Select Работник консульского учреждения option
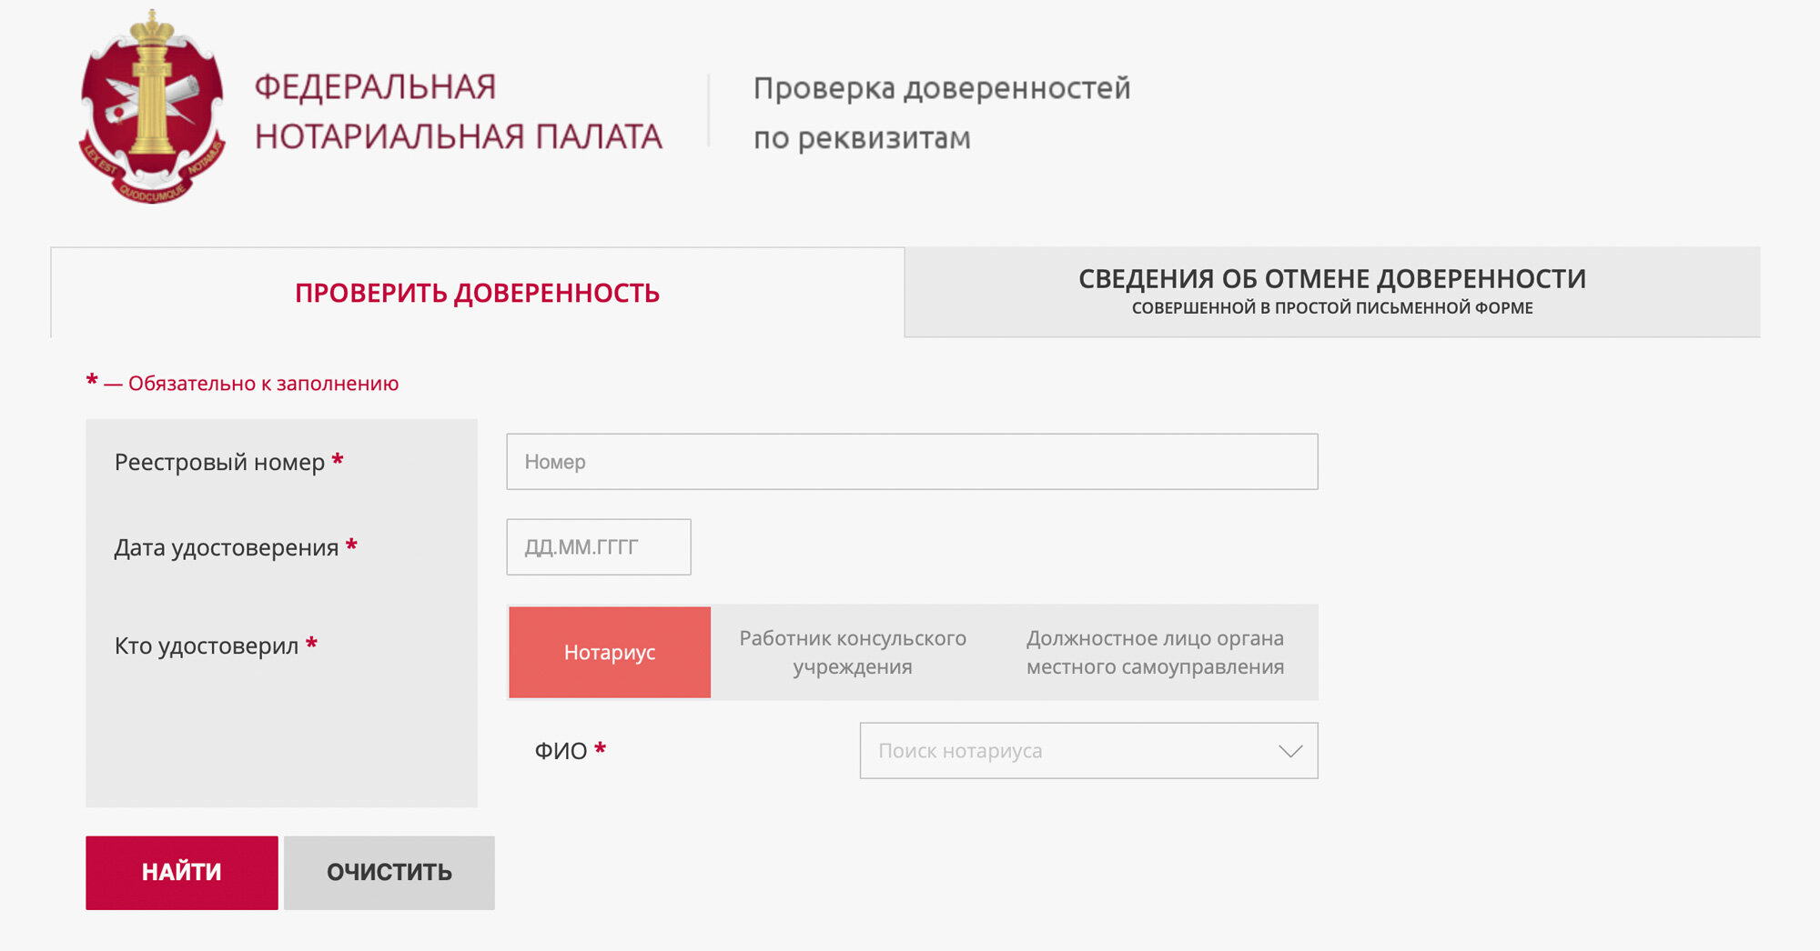This screenshot has width=1820, height=951. click(853, 652)
